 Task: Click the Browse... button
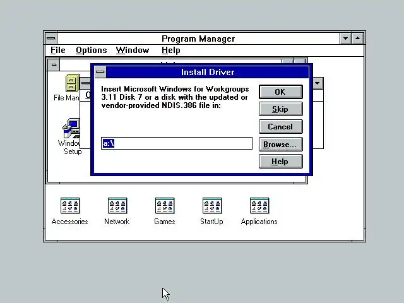pos(280,145)
